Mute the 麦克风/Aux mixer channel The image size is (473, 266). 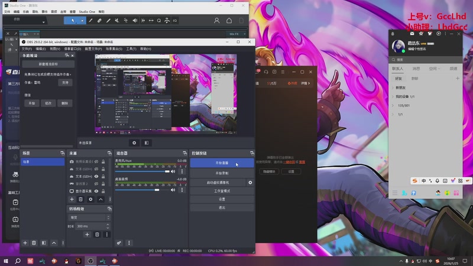(173, 171)
